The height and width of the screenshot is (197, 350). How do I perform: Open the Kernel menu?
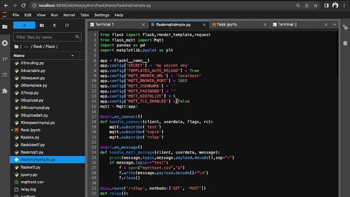click(69, 15)
